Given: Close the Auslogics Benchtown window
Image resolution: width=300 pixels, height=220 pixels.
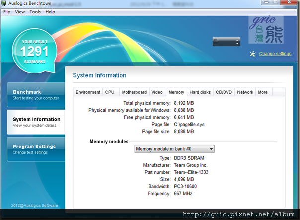Looking at the screenshot, I should [290, 2].
